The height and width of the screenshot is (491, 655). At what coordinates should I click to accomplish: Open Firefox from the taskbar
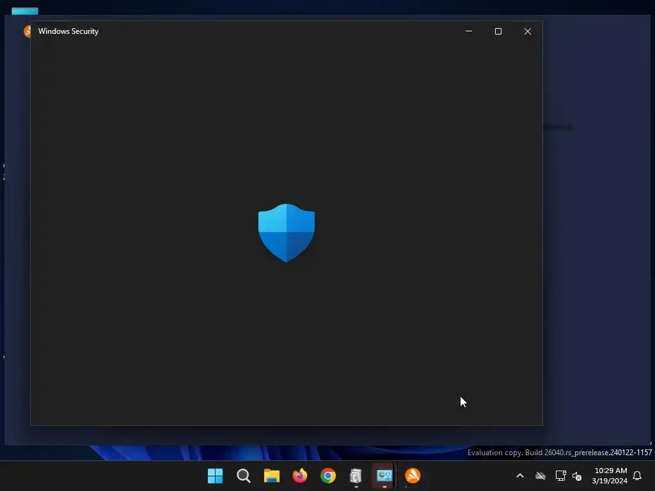pos(300,476)
